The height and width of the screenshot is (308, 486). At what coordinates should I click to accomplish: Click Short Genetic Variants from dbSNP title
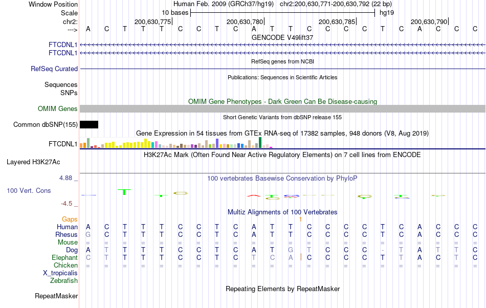point(282,118)
